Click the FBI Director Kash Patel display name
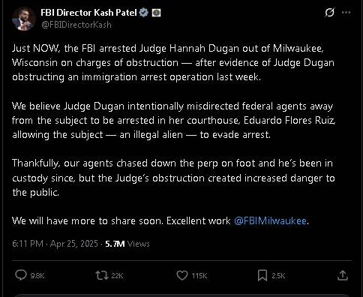This screenshot has width=363, height=297. click(88, 13)
